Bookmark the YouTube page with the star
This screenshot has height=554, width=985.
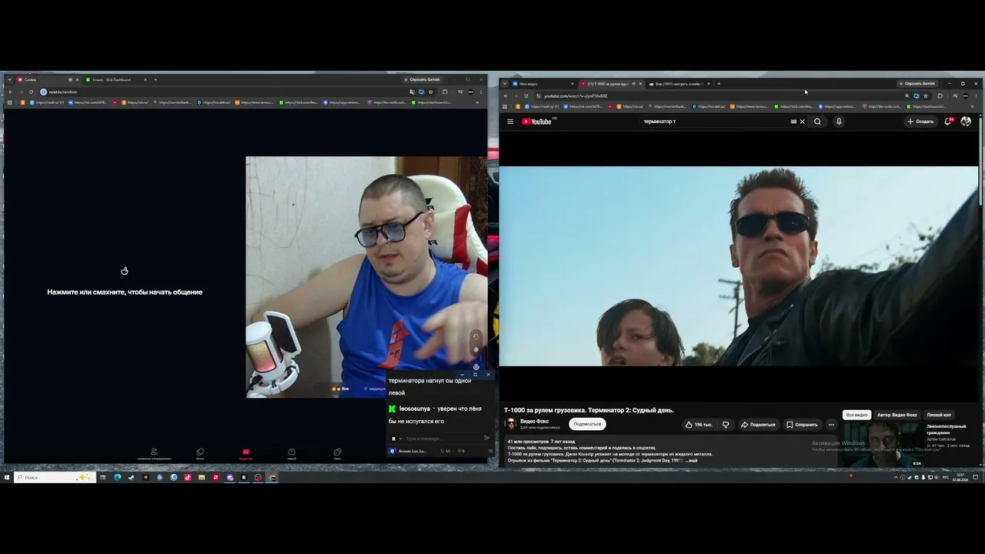pos(926,96)
